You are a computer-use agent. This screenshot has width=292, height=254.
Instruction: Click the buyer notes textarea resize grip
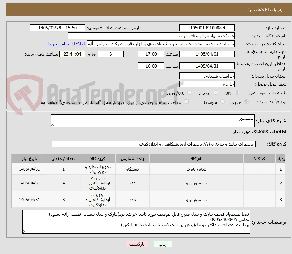tap(24, 231)
